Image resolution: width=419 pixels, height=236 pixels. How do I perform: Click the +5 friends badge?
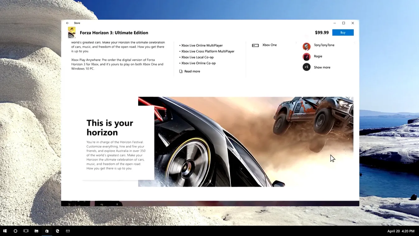coord(306,67)
